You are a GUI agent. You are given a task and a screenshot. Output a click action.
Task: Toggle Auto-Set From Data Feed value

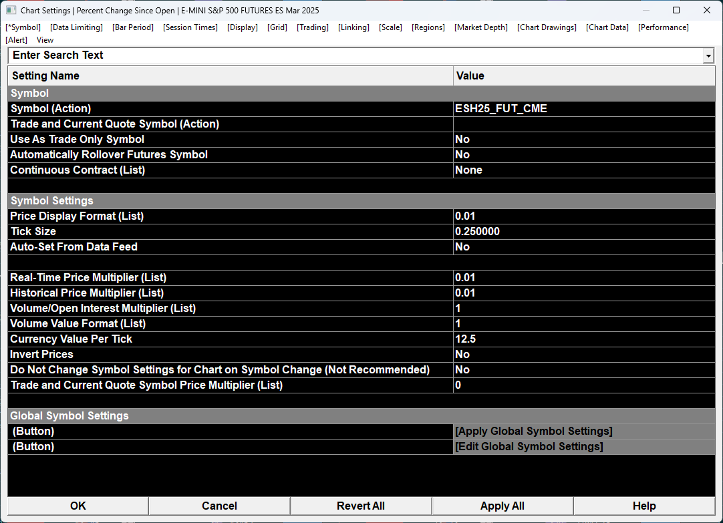pyautogui.click(x=584, y=247)
